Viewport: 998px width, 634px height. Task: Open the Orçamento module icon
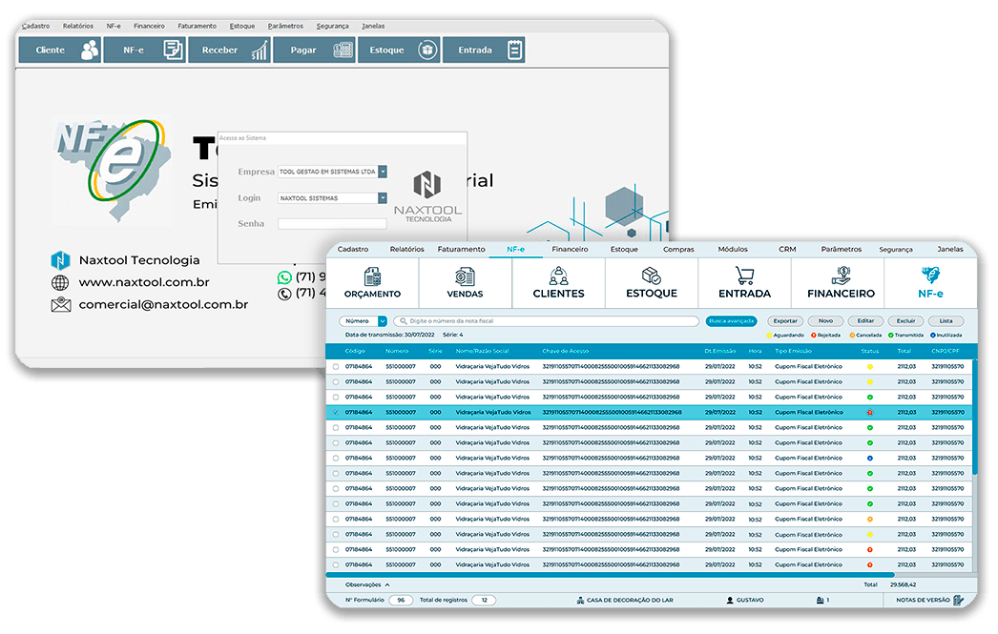pos(372,276)
